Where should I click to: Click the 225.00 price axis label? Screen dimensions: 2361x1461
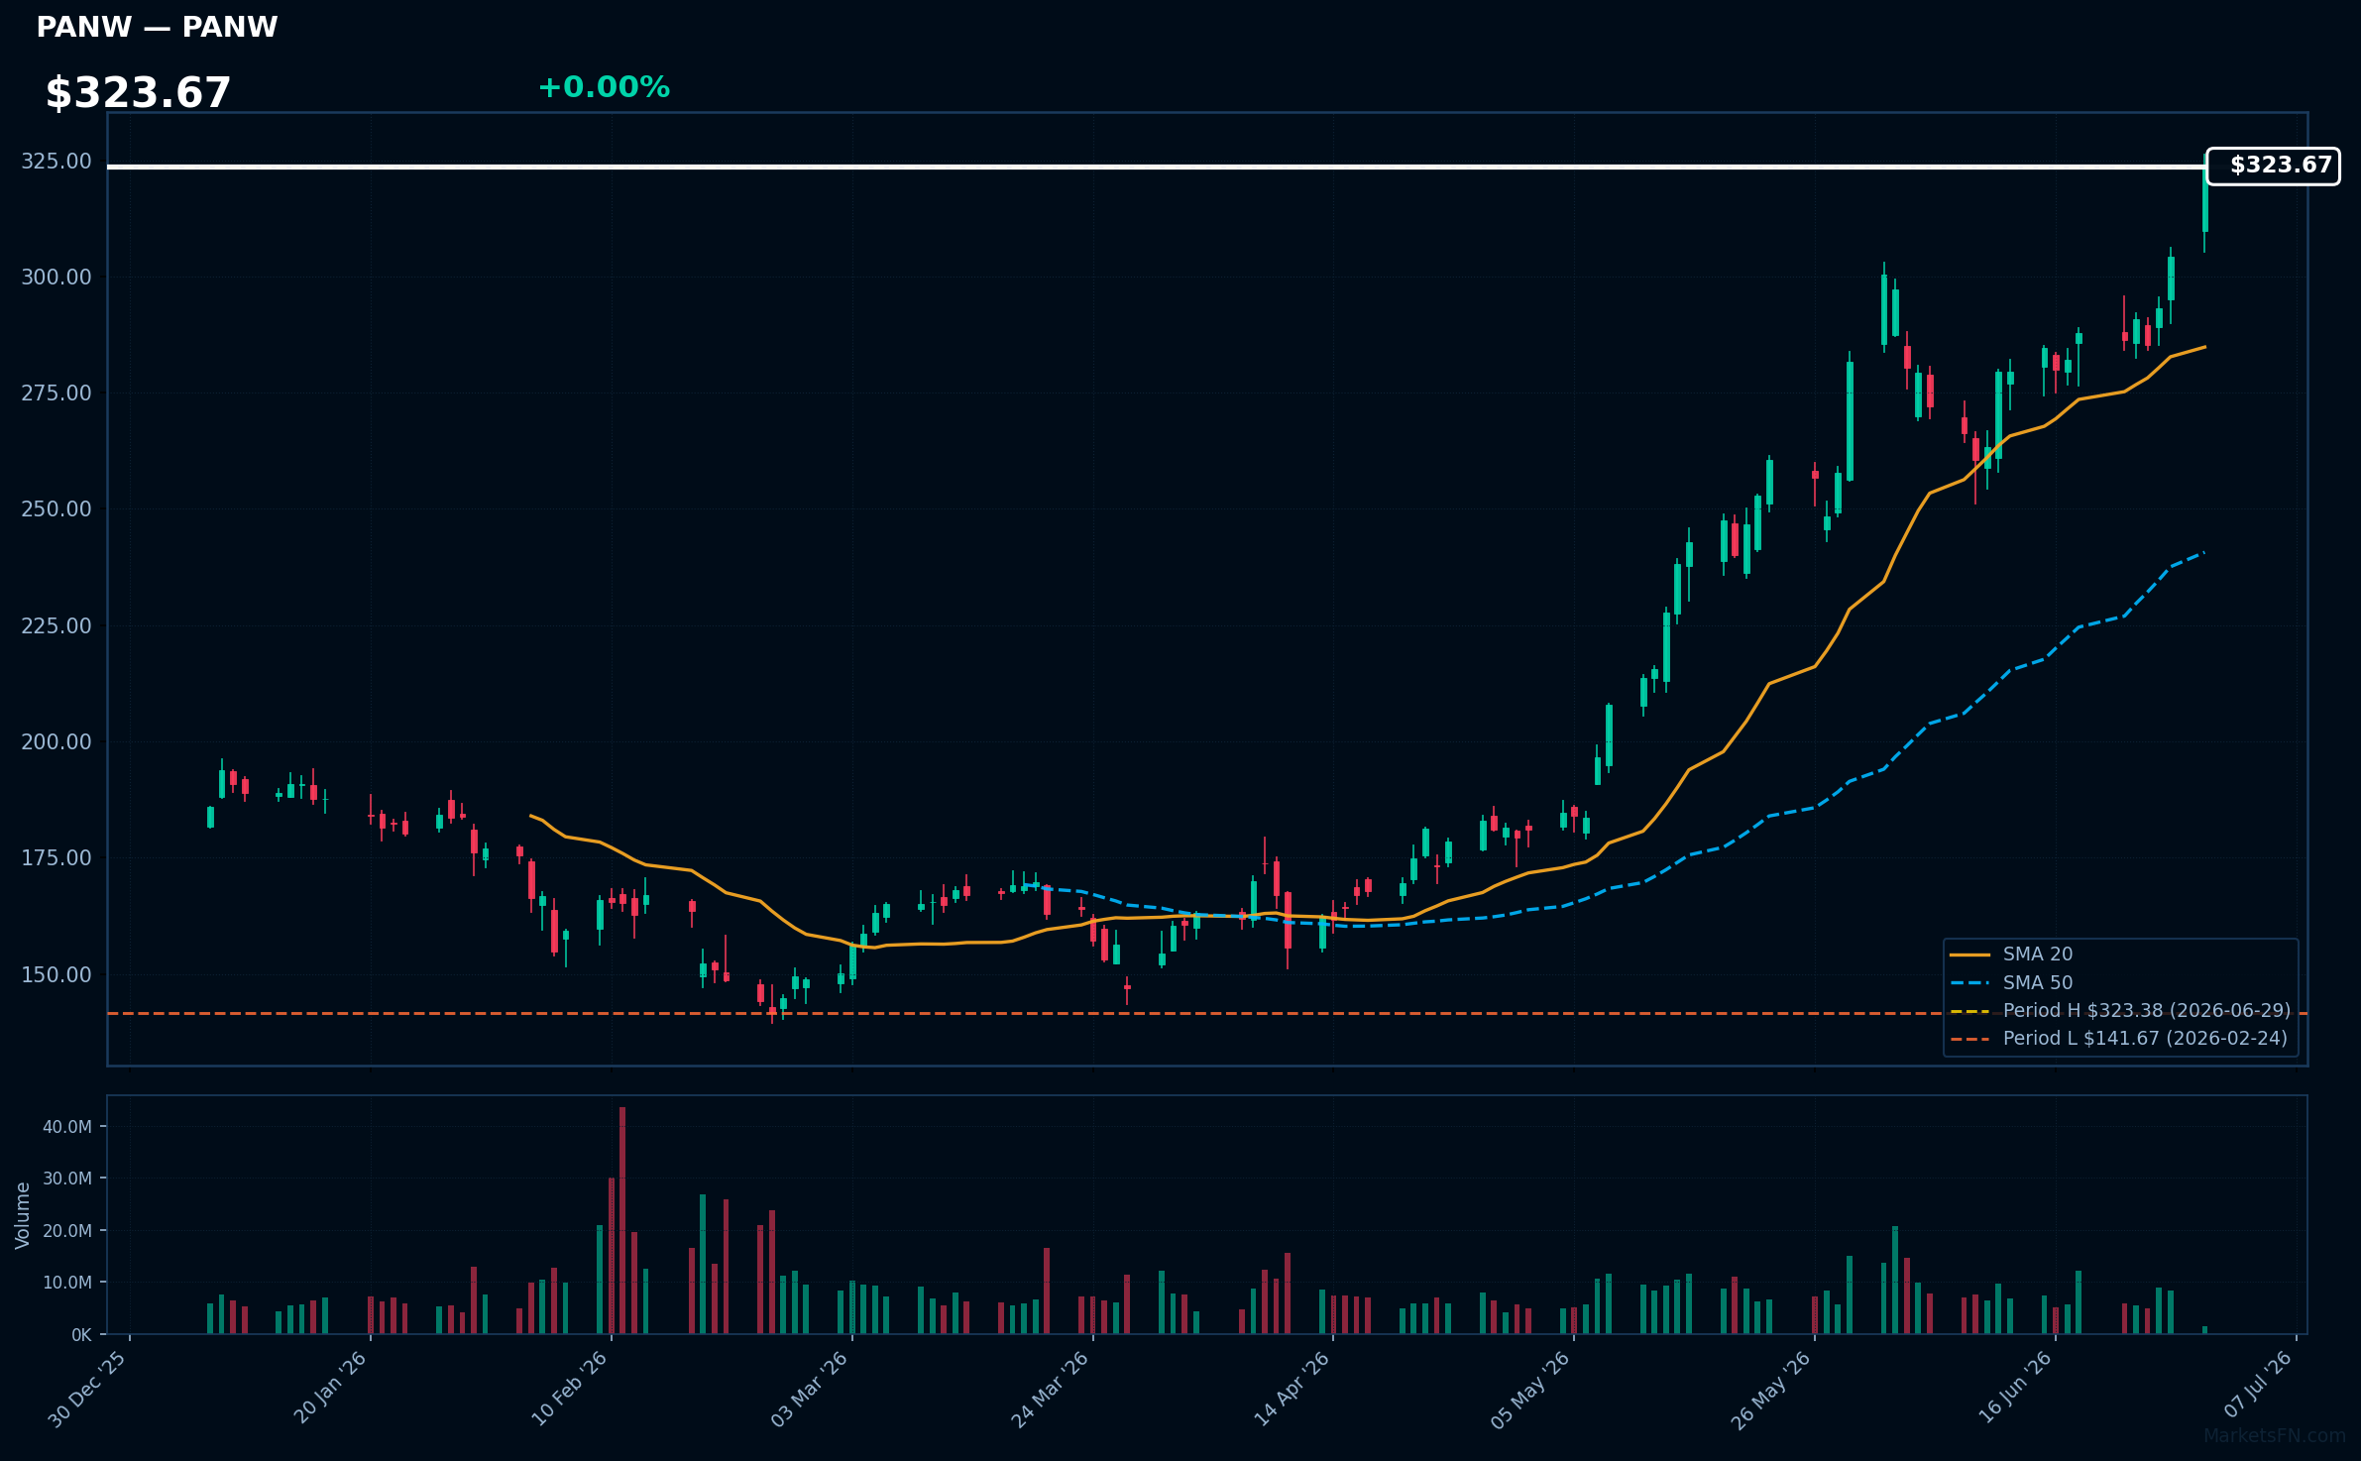[x=56, y=626]
